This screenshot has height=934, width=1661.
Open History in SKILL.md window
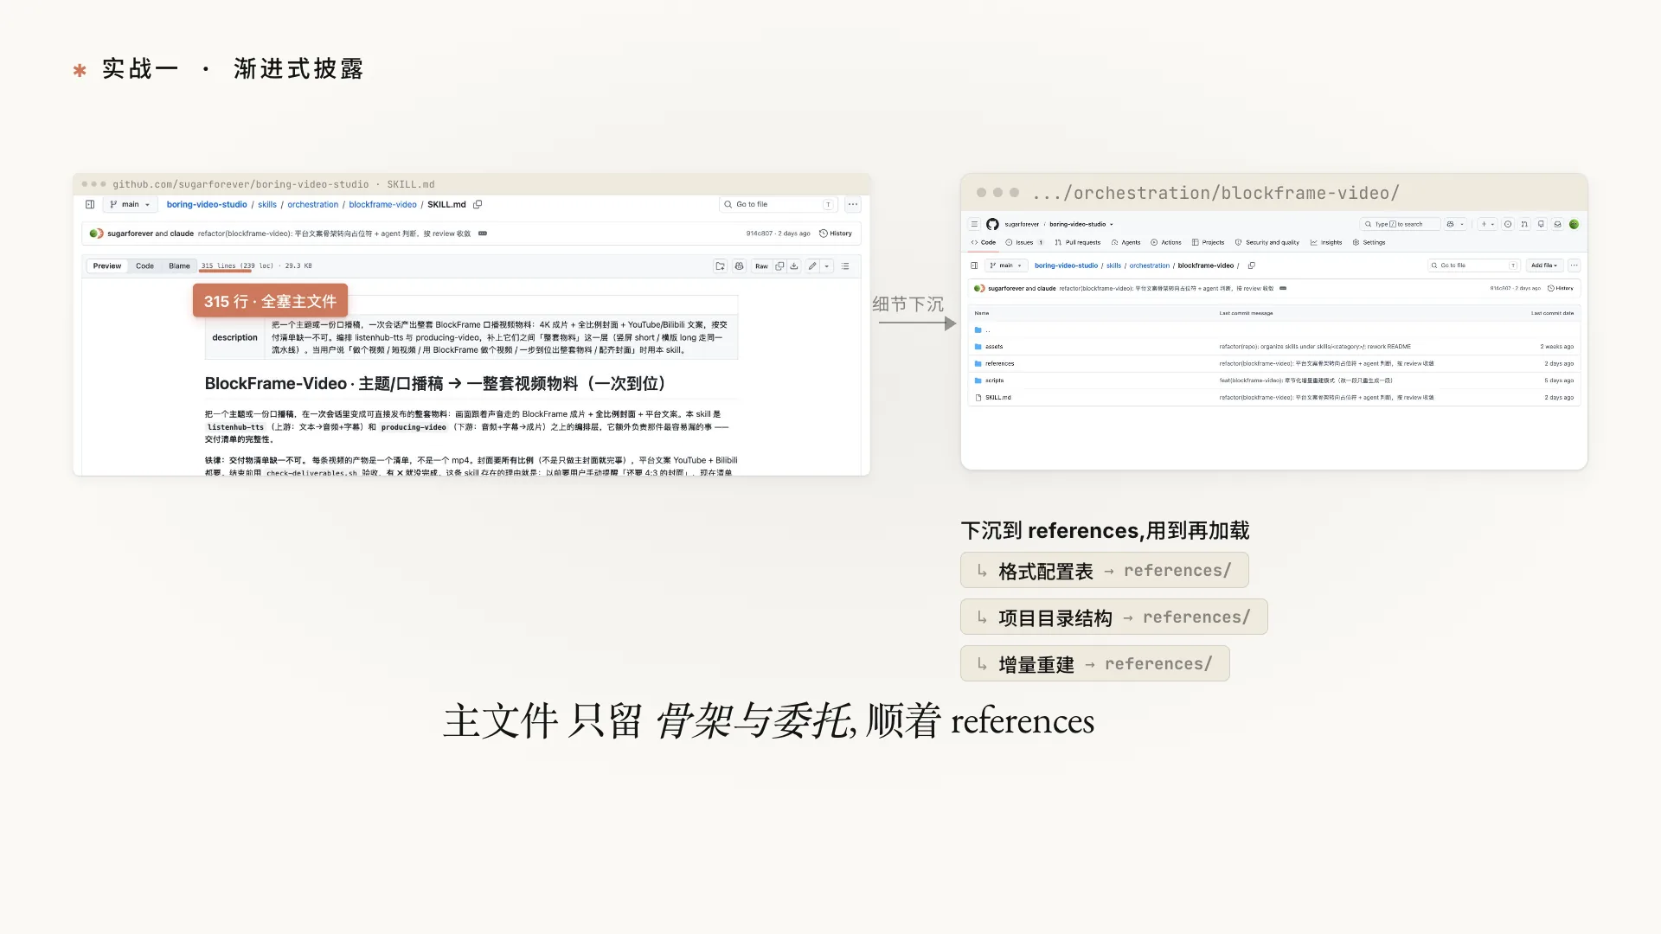point(836,233)
